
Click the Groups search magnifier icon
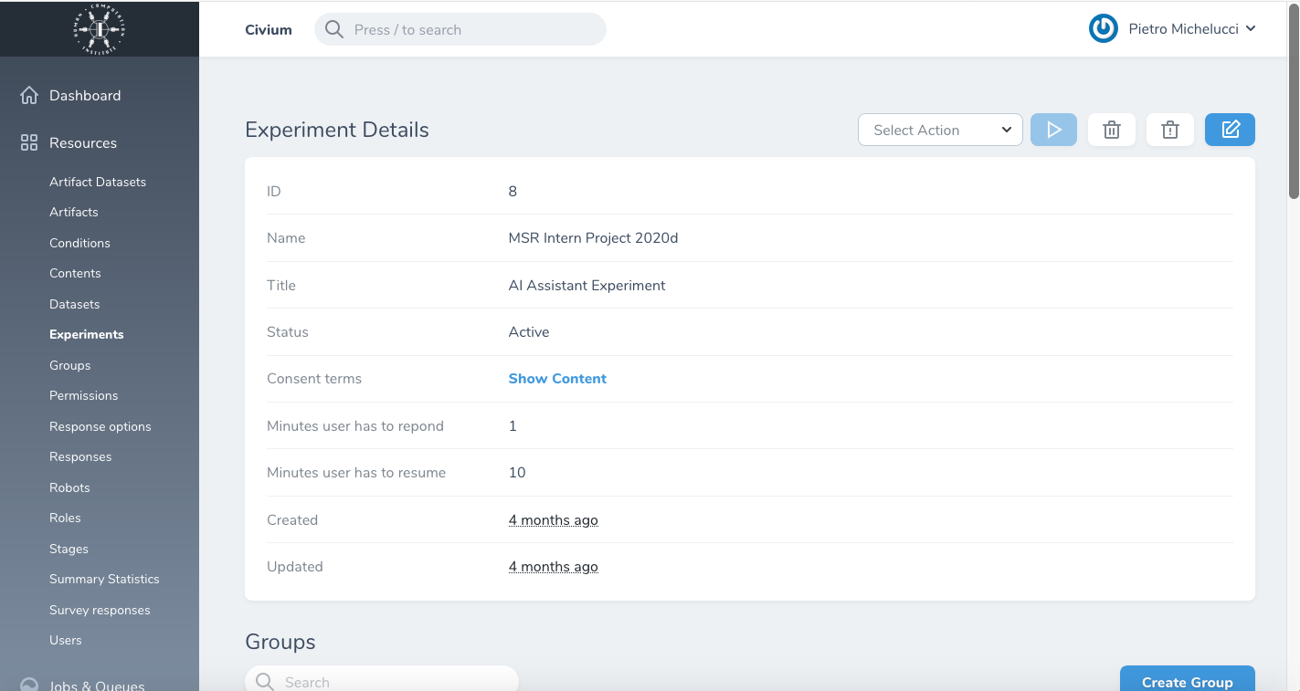(x=265, y=682)
